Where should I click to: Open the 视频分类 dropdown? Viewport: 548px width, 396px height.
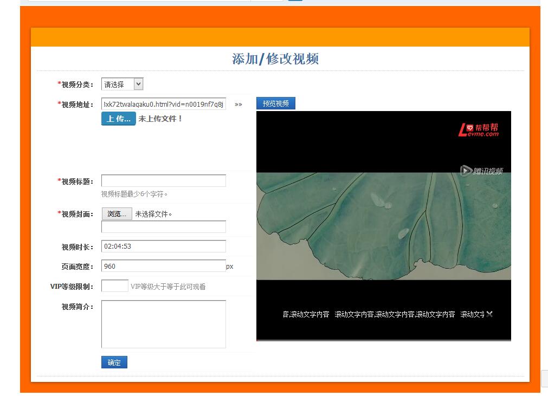point(123,84)
